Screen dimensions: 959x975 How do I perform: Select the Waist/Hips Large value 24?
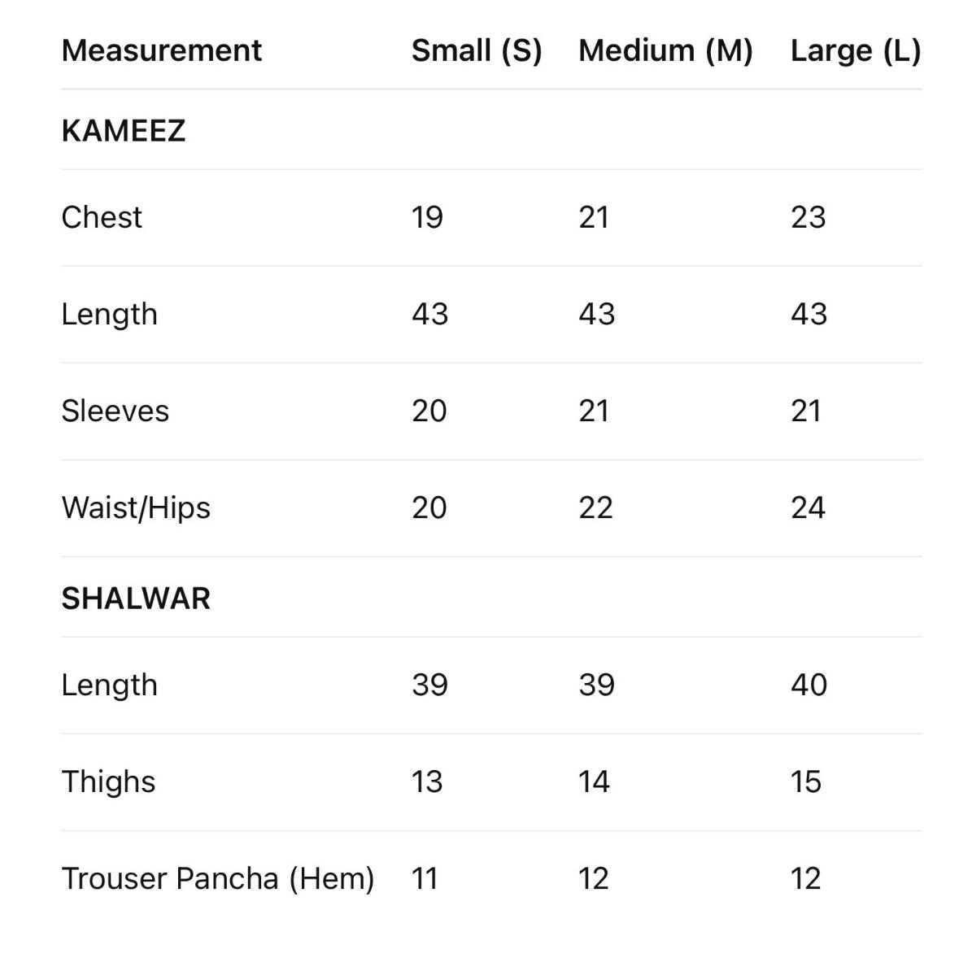[x=808, y=507]
